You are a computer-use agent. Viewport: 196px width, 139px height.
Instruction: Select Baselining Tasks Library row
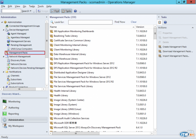click(x=101, y=36)
